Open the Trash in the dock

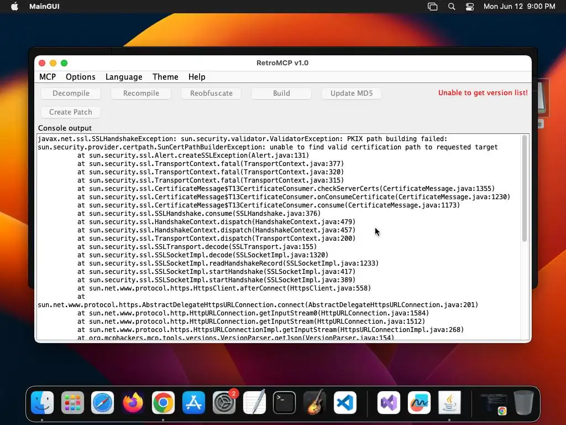tap(524, 402)
